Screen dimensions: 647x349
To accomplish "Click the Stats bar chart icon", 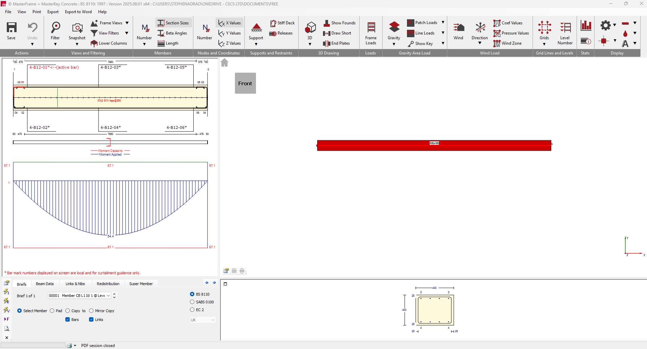I will click(x=586, y=26).
